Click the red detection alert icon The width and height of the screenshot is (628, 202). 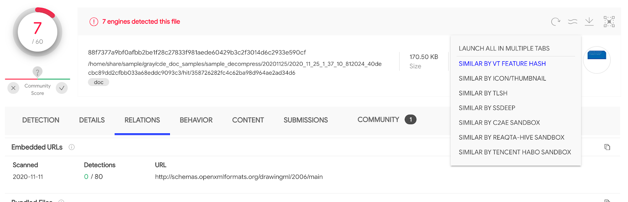coord(94,22)
